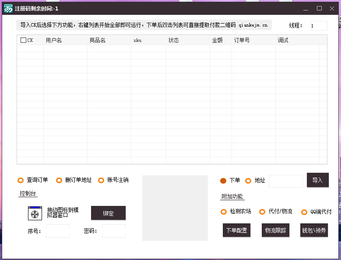Image resolution: width=341 pixels, height=260 pixels.
Task: Pick the 下单 radio option
Action: (x=223, y=181)
